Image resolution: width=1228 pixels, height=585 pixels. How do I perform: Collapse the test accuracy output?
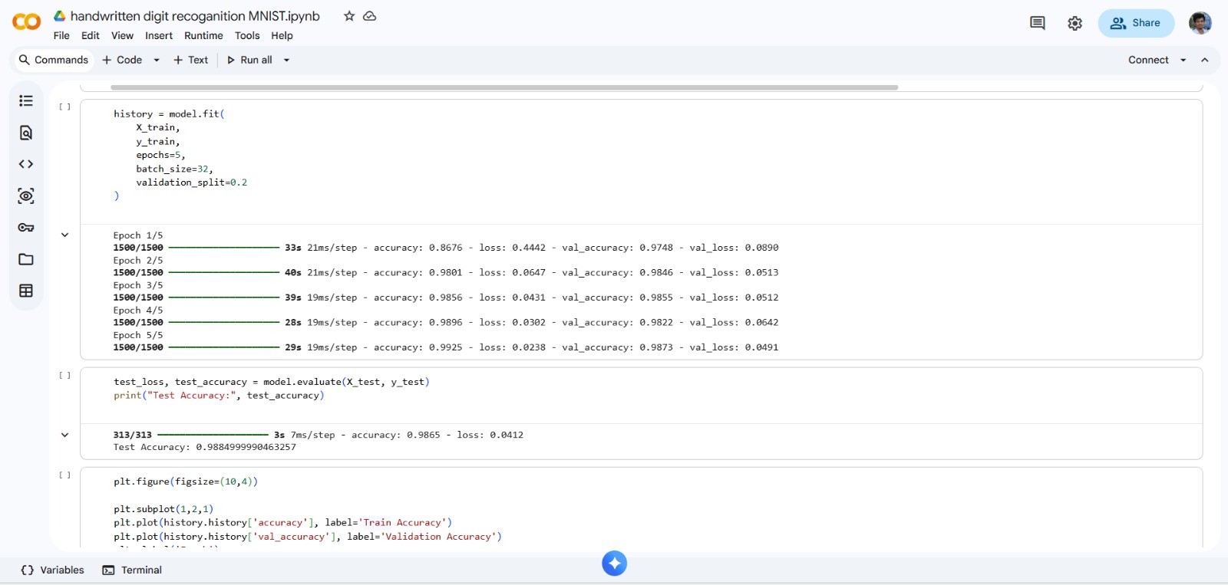(x=65, y=435)
